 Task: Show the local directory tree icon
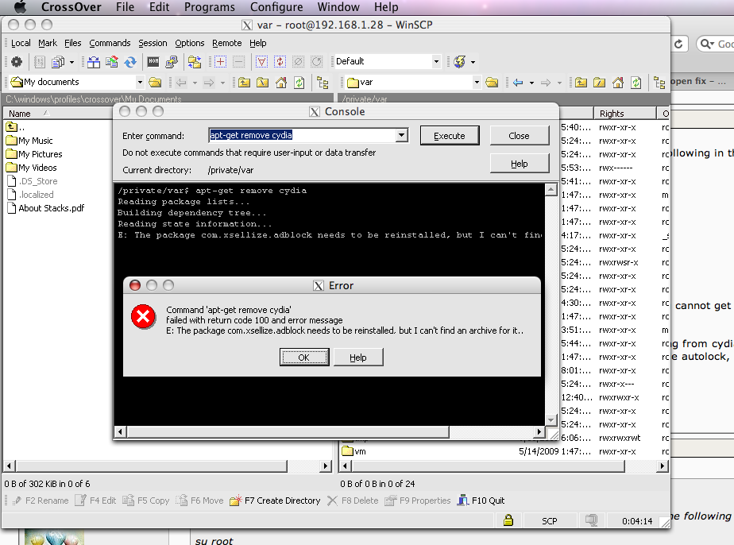pyautogui.click(x=323, y=83)
